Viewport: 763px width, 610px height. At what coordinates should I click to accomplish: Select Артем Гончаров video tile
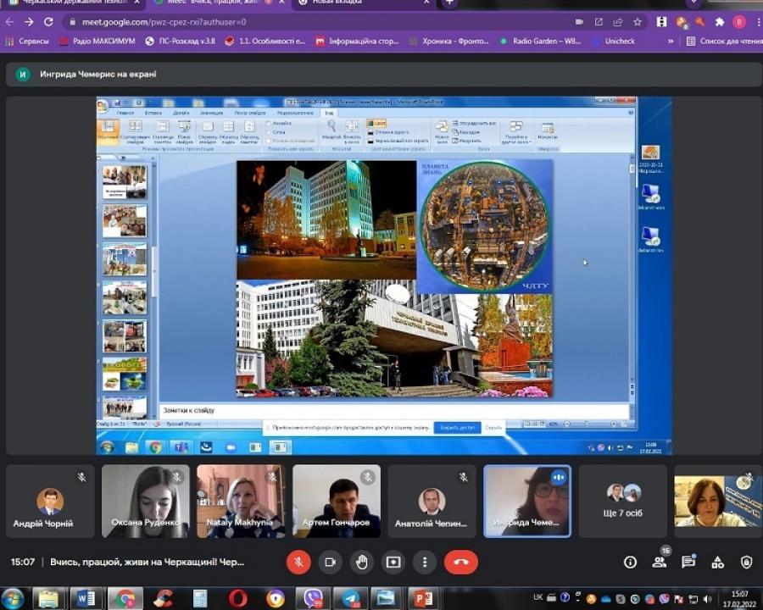coord(337,501)
